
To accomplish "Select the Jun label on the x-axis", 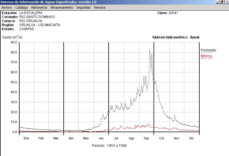I will point(101,138).
